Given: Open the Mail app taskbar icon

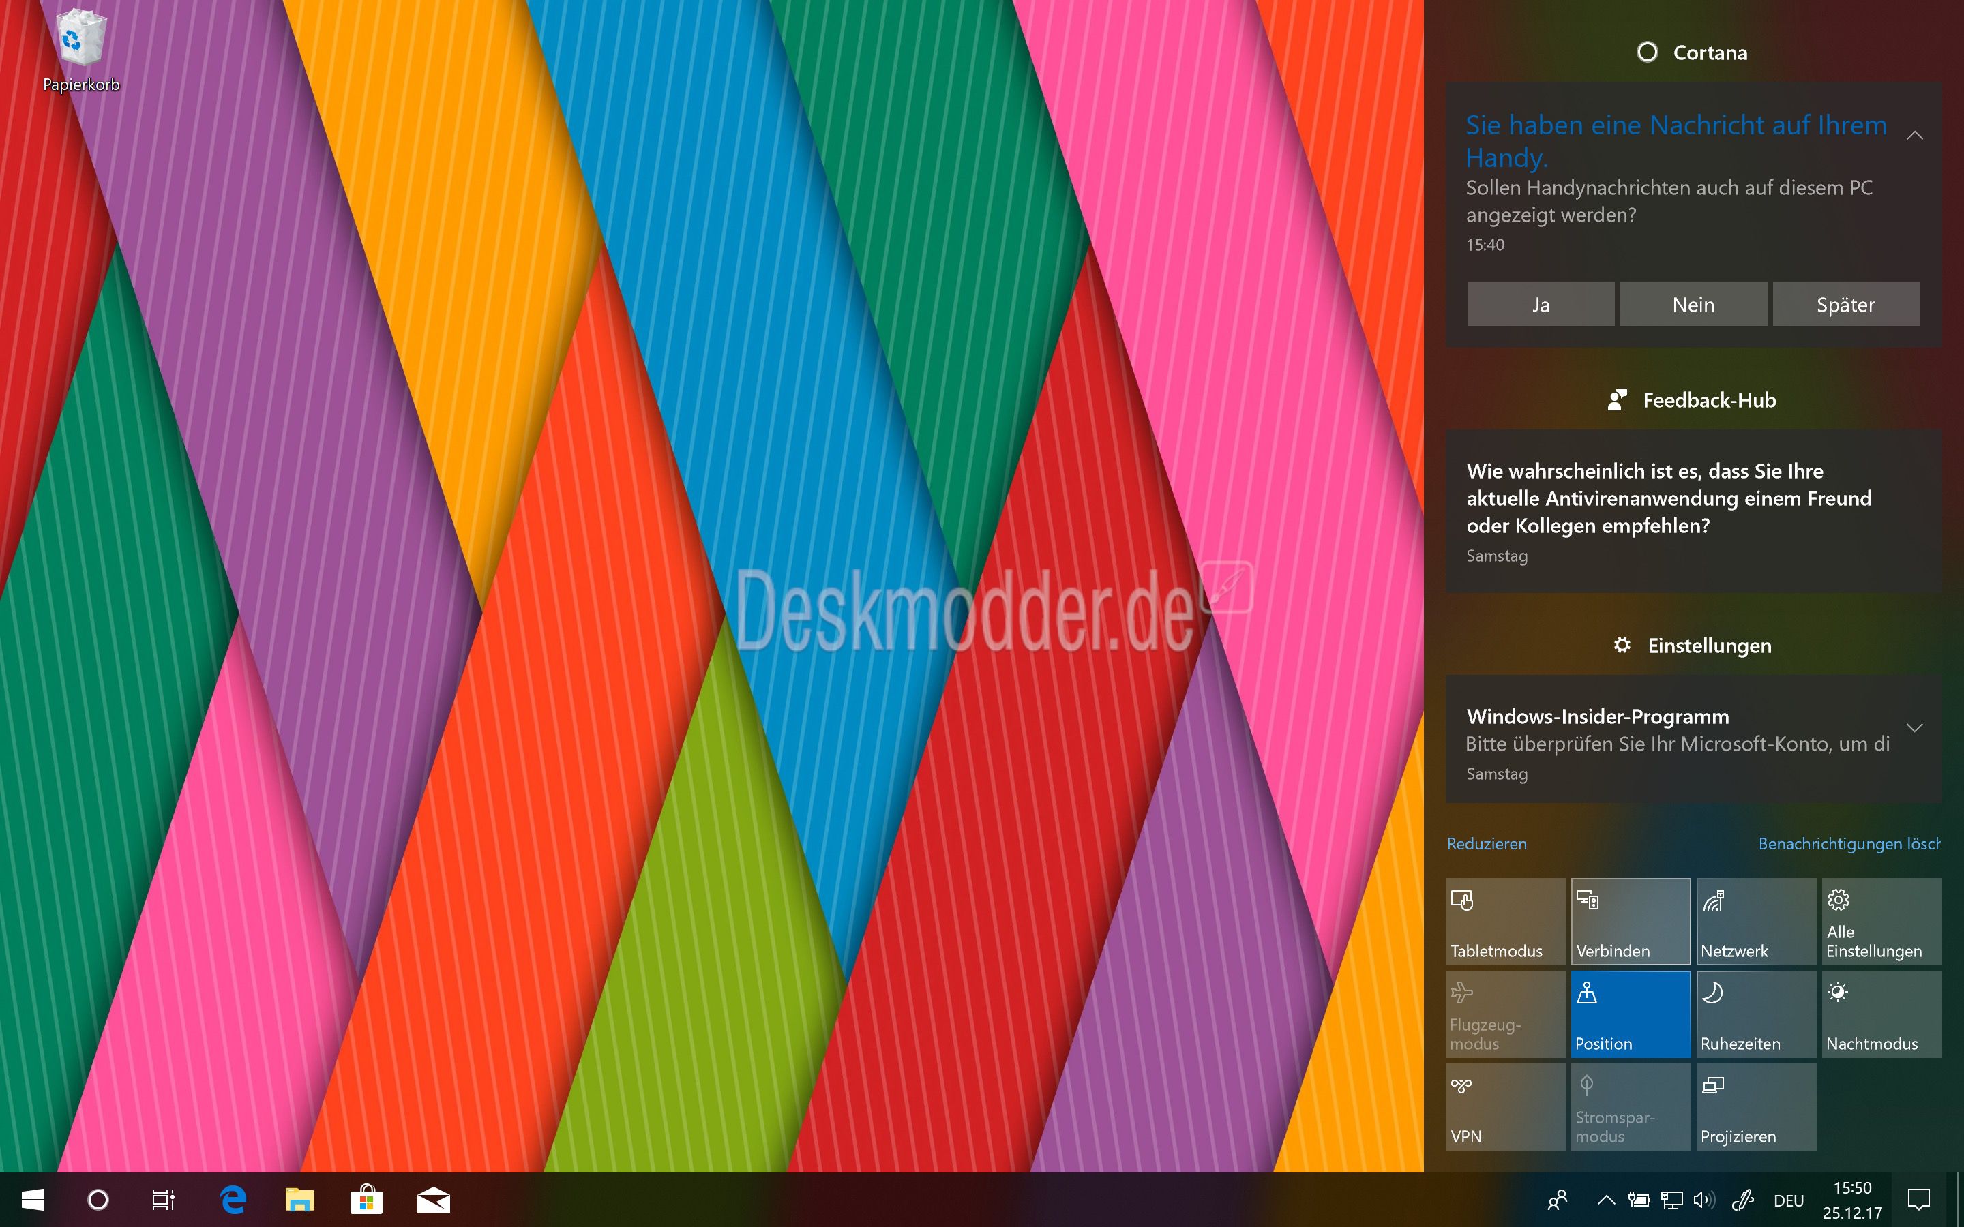Looking at the screenshot, I should point(434,1200).
